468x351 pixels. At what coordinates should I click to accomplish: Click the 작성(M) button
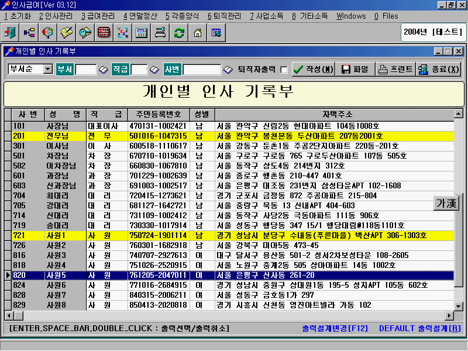[313, 69]
